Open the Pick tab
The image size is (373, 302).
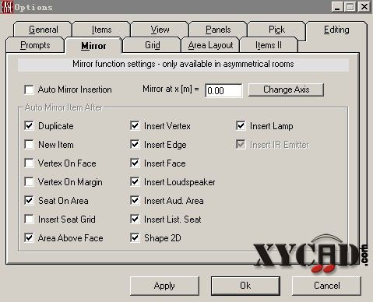click(276, 30)
